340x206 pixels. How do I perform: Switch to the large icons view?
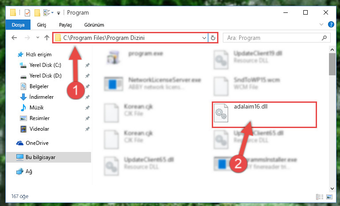coord(329,197)
